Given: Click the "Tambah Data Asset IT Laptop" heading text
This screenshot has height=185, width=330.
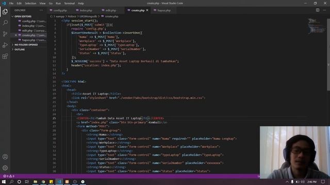Looking at the screenshot, I should click(119, 118).
